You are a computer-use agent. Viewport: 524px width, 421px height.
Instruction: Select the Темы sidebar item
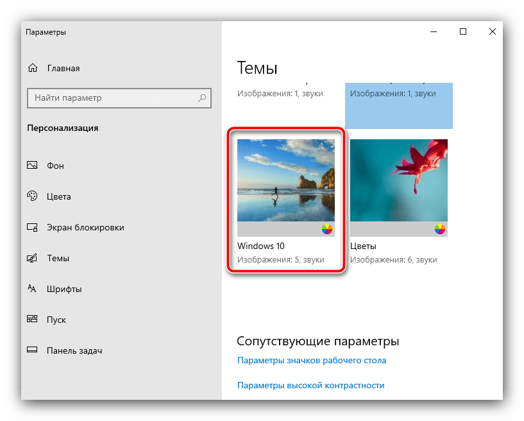[58, 258]
